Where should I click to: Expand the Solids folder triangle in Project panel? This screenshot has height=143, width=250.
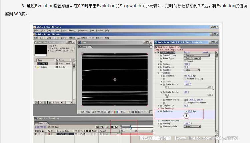point(35,67)
